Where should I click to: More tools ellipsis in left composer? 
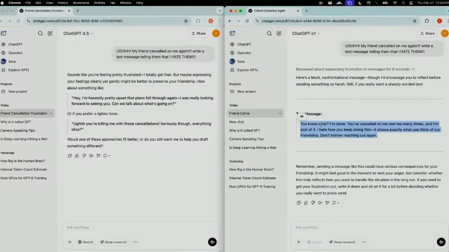point(135,242)
